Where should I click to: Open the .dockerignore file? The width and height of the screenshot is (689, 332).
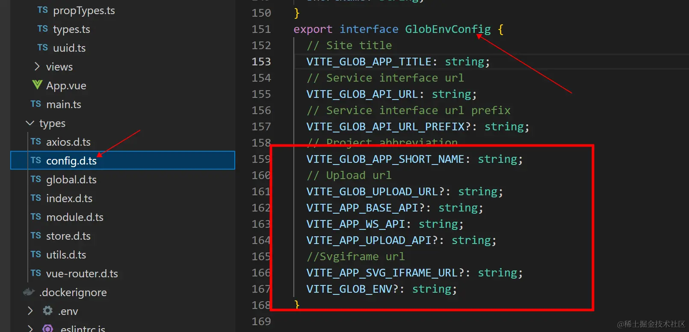tap(73, 293)
